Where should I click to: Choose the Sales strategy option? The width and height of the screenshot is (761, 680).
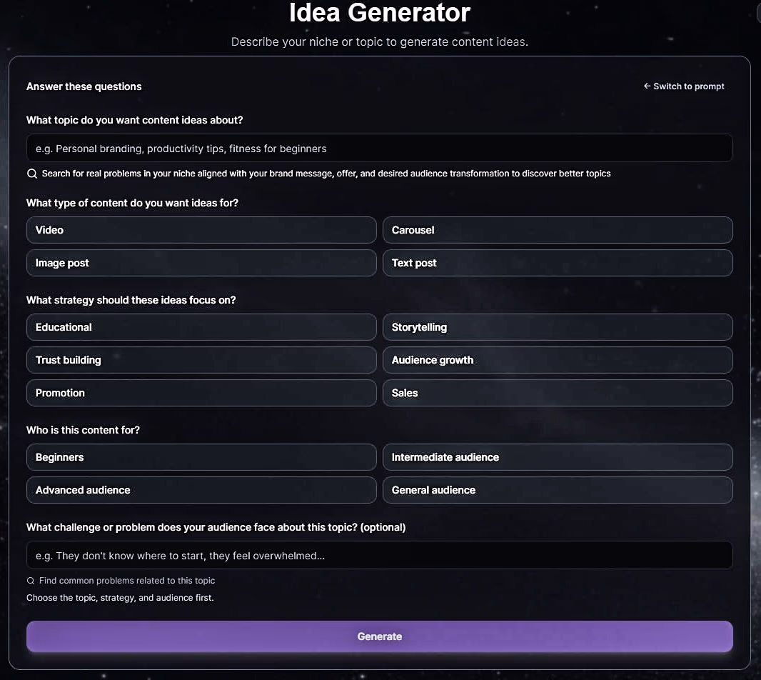coord(558,393)
